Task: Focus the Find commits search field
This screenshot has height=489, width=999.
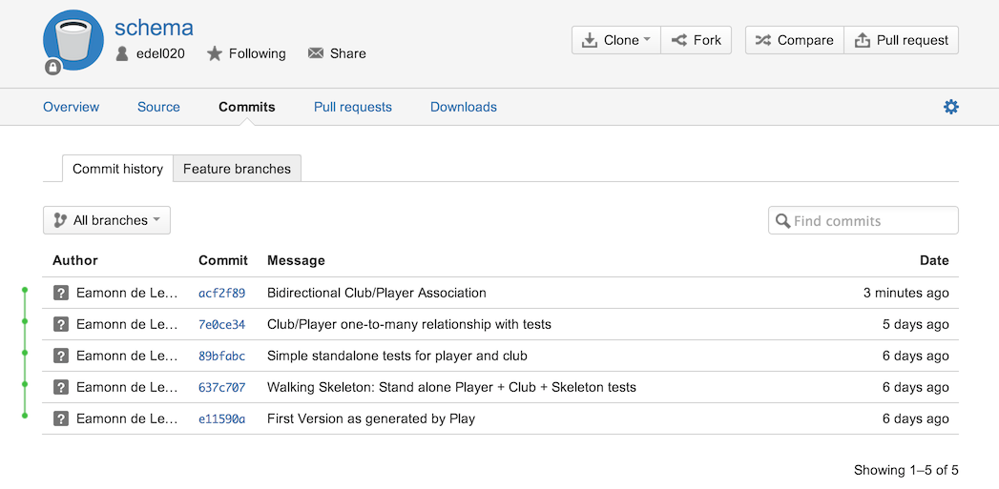Action: tap(864, 220)
